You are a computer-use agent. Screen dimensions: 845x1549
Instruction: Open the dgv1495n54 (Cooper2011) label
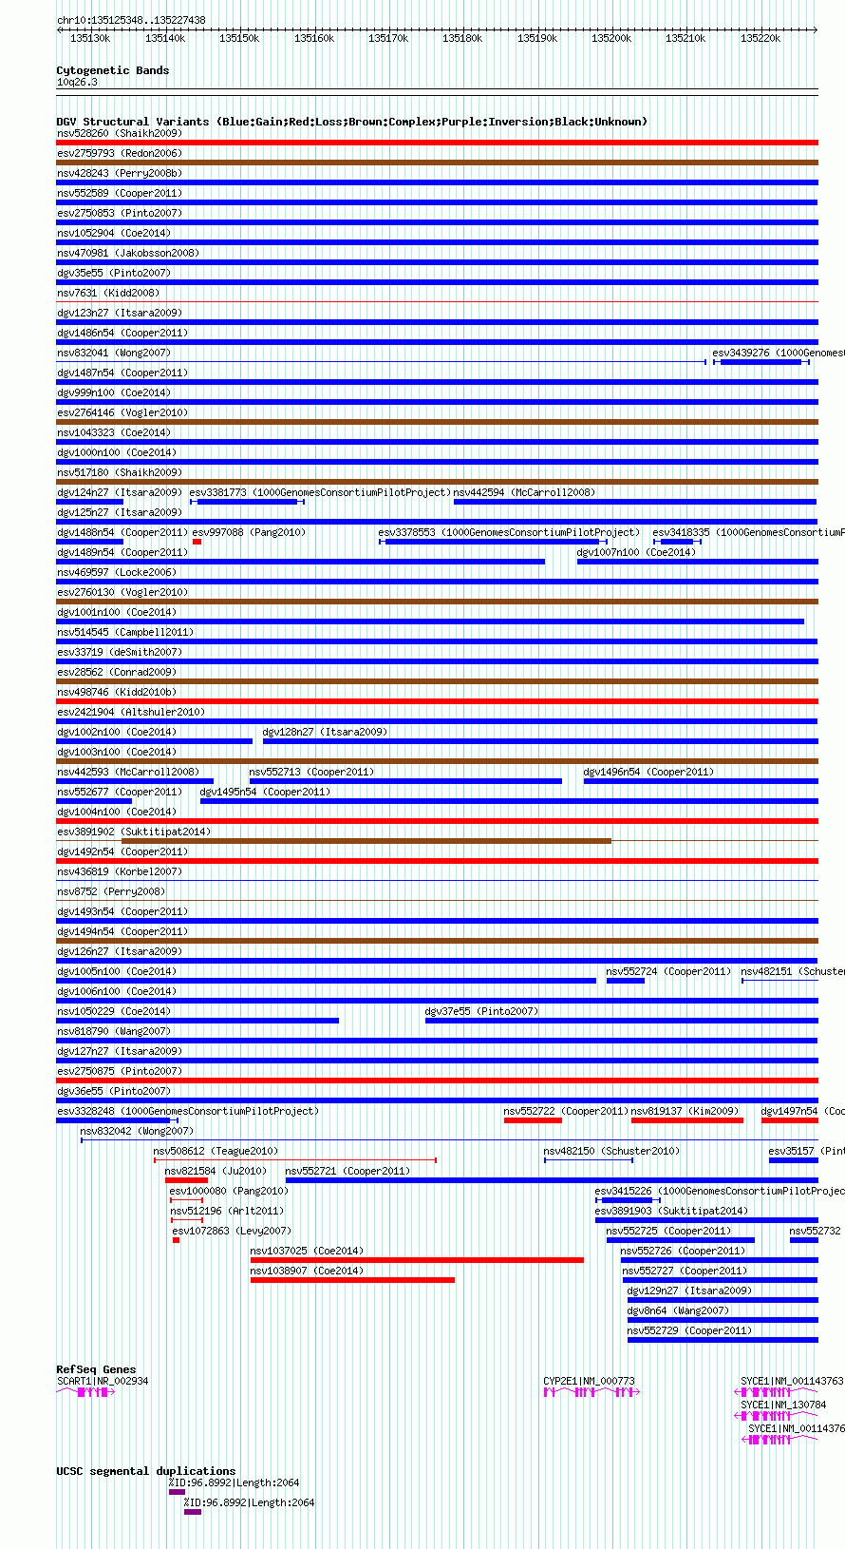click(x=265, y=792)
